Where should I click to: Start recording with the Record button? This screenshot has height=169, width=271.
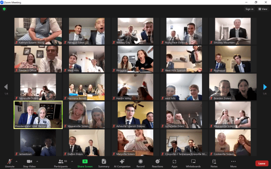(x=140, y=162)
